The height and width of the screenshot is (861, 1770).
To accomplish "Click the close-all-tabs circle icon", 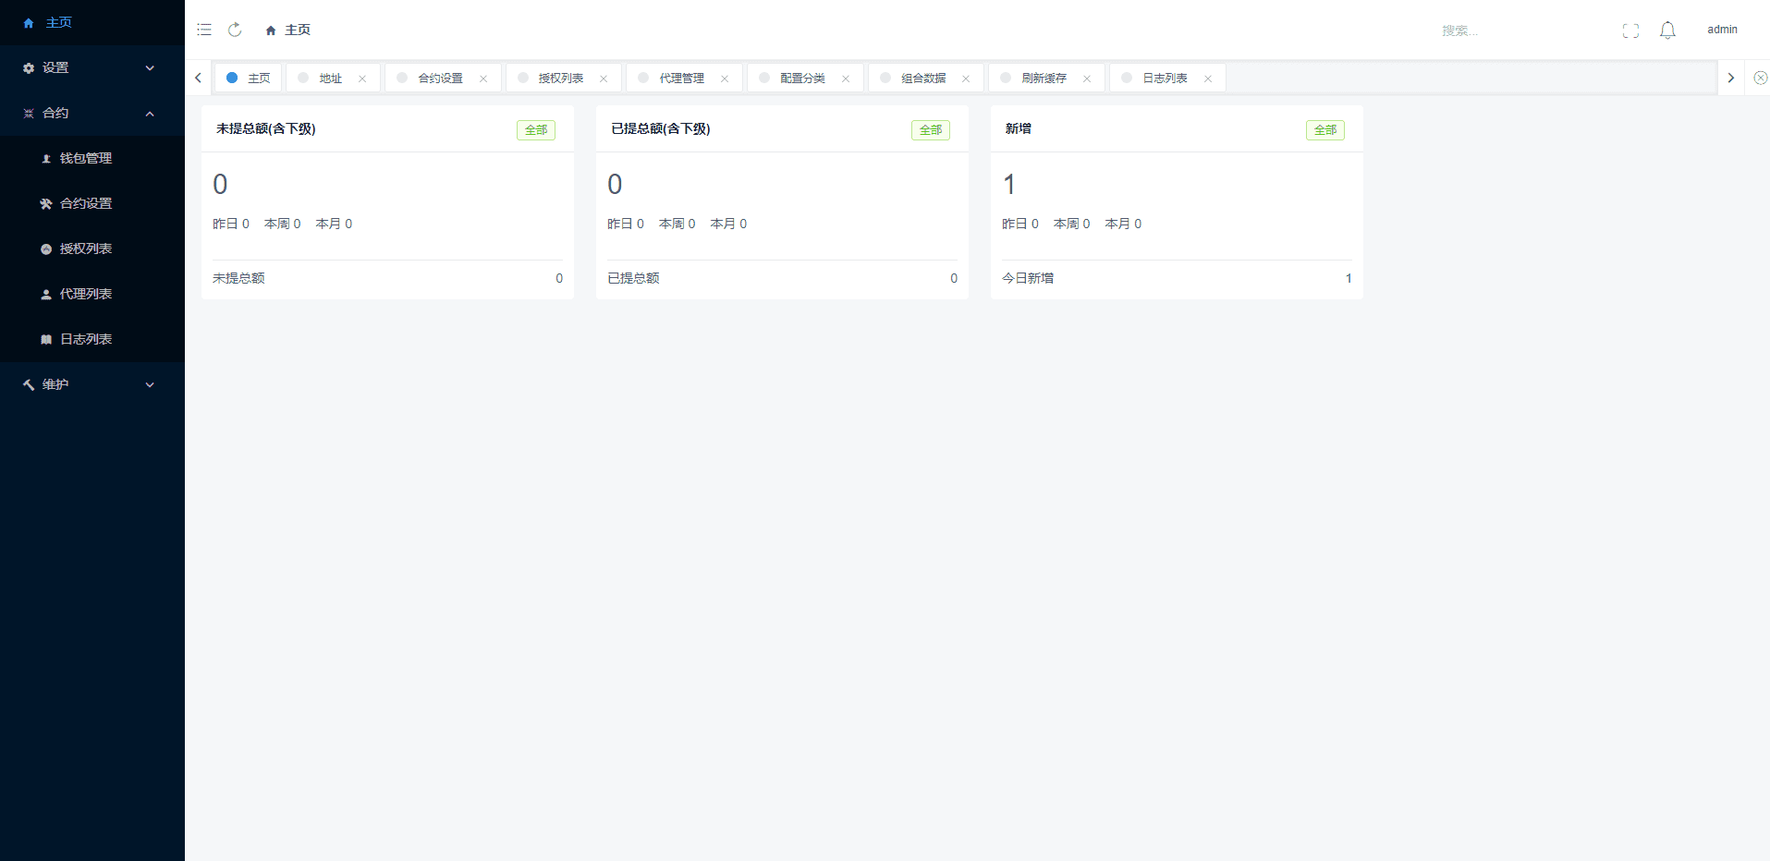I will pos(1760,79).
